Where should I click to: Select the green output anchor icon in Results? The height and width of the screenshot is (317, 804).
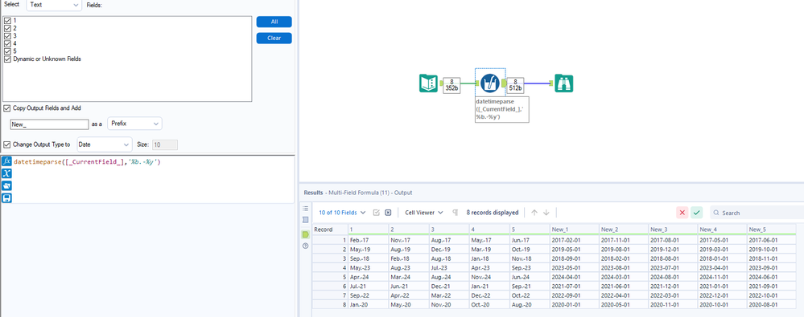pos(306,234)
